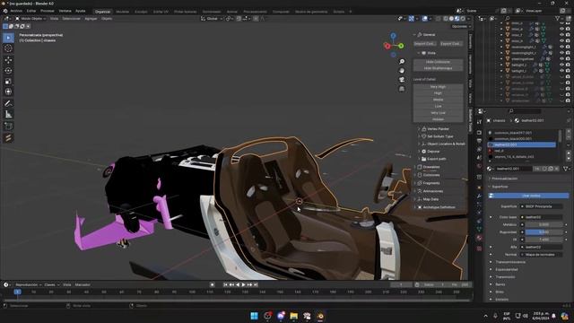Open the Editar menu
Screen dimensions: 574x323
click(31, 11)
